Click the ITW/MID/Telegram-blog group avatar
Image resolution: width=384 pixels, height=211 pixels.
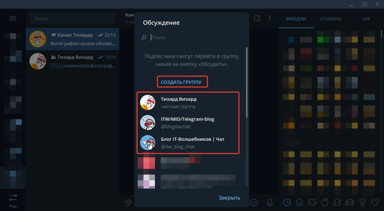coord(148,123)
